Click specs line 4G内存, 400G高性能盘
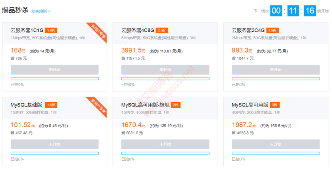Screen dimensions: 332x169 click(x=146, y=113)
